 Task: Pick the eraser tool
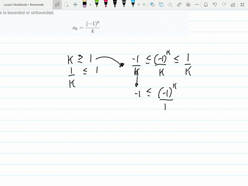click(x=84, y=4)
